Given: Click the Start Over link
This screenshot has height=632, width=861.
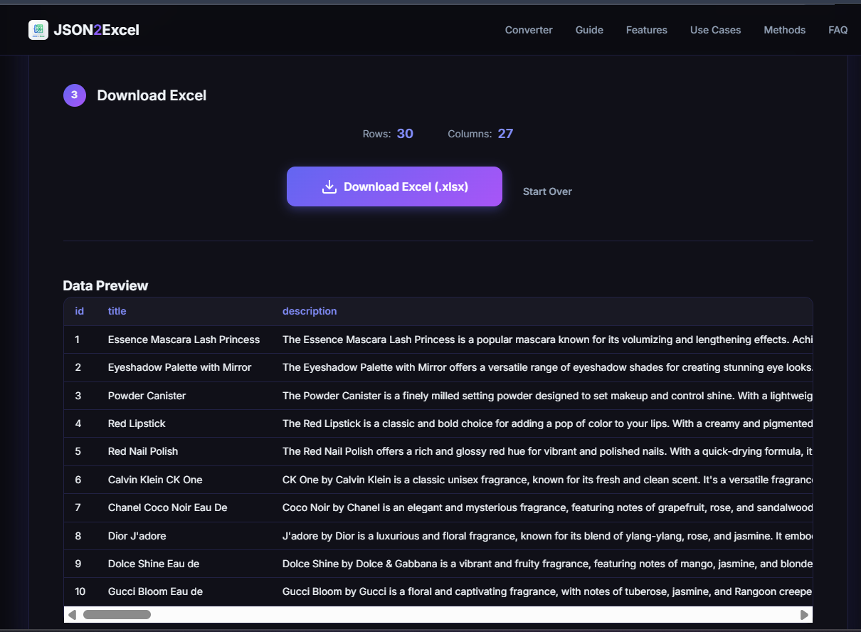Looking at the screenshot, I should [547, 191].
